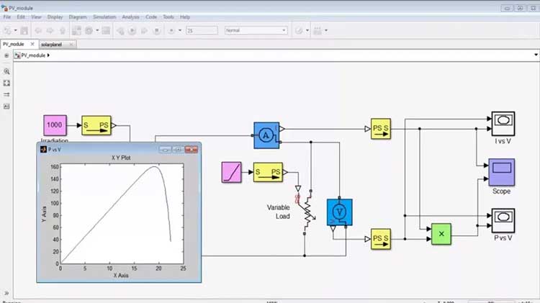Click the Save model toolbar icon
This screenshot has height=303, width=540.
coord(24,30)
